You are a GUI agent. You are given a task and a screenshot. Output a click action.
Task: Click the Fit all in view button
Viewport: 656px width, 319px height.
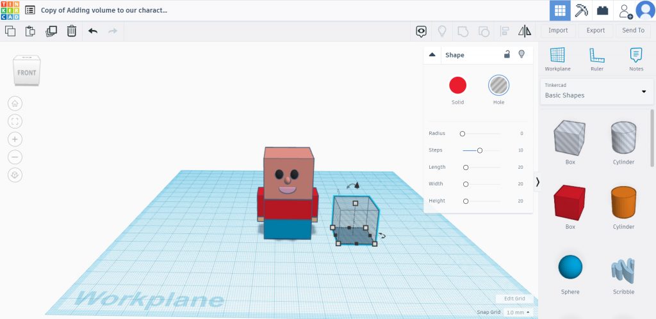(15, 121)
